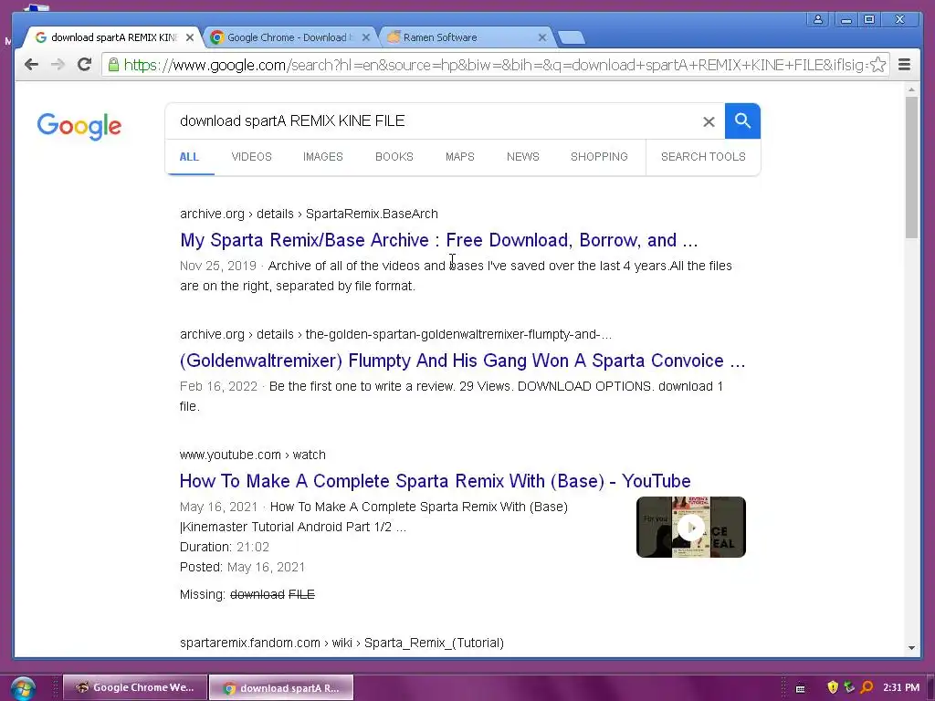Open Chrome user profile button
Viewport: 935px width, 701px height.
818,20
